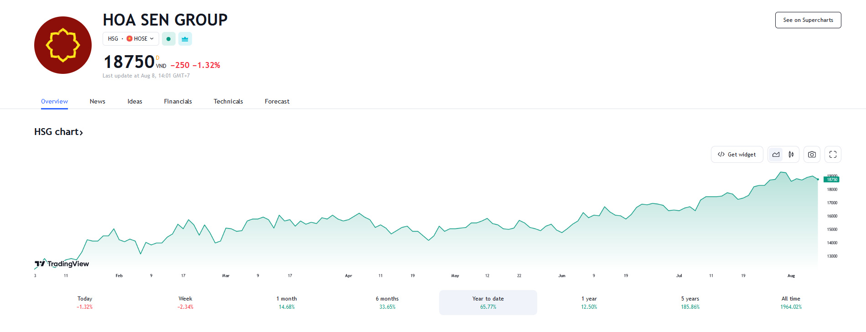Go to the Technicals tab
This screenshot has width=866, height=332.
pyautogui.click(x=228, y=101)
